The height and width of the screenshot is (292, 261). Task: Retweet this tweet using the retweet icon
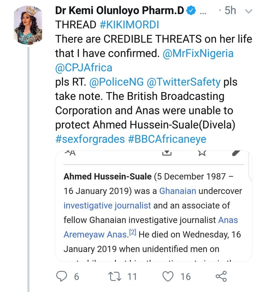115,277
